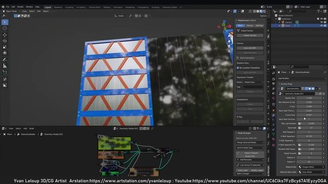Open Add Reroutes dropdown
Screen dimensions: 328x184
point(250,160)
